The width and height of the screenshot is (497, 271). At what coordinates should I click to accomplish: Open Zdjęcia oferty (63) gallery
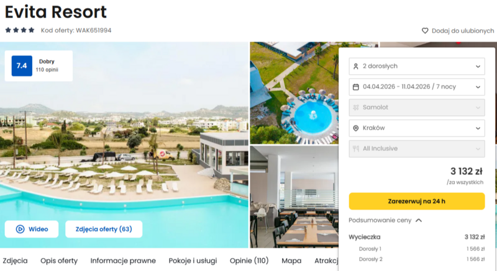pos(104,229)
